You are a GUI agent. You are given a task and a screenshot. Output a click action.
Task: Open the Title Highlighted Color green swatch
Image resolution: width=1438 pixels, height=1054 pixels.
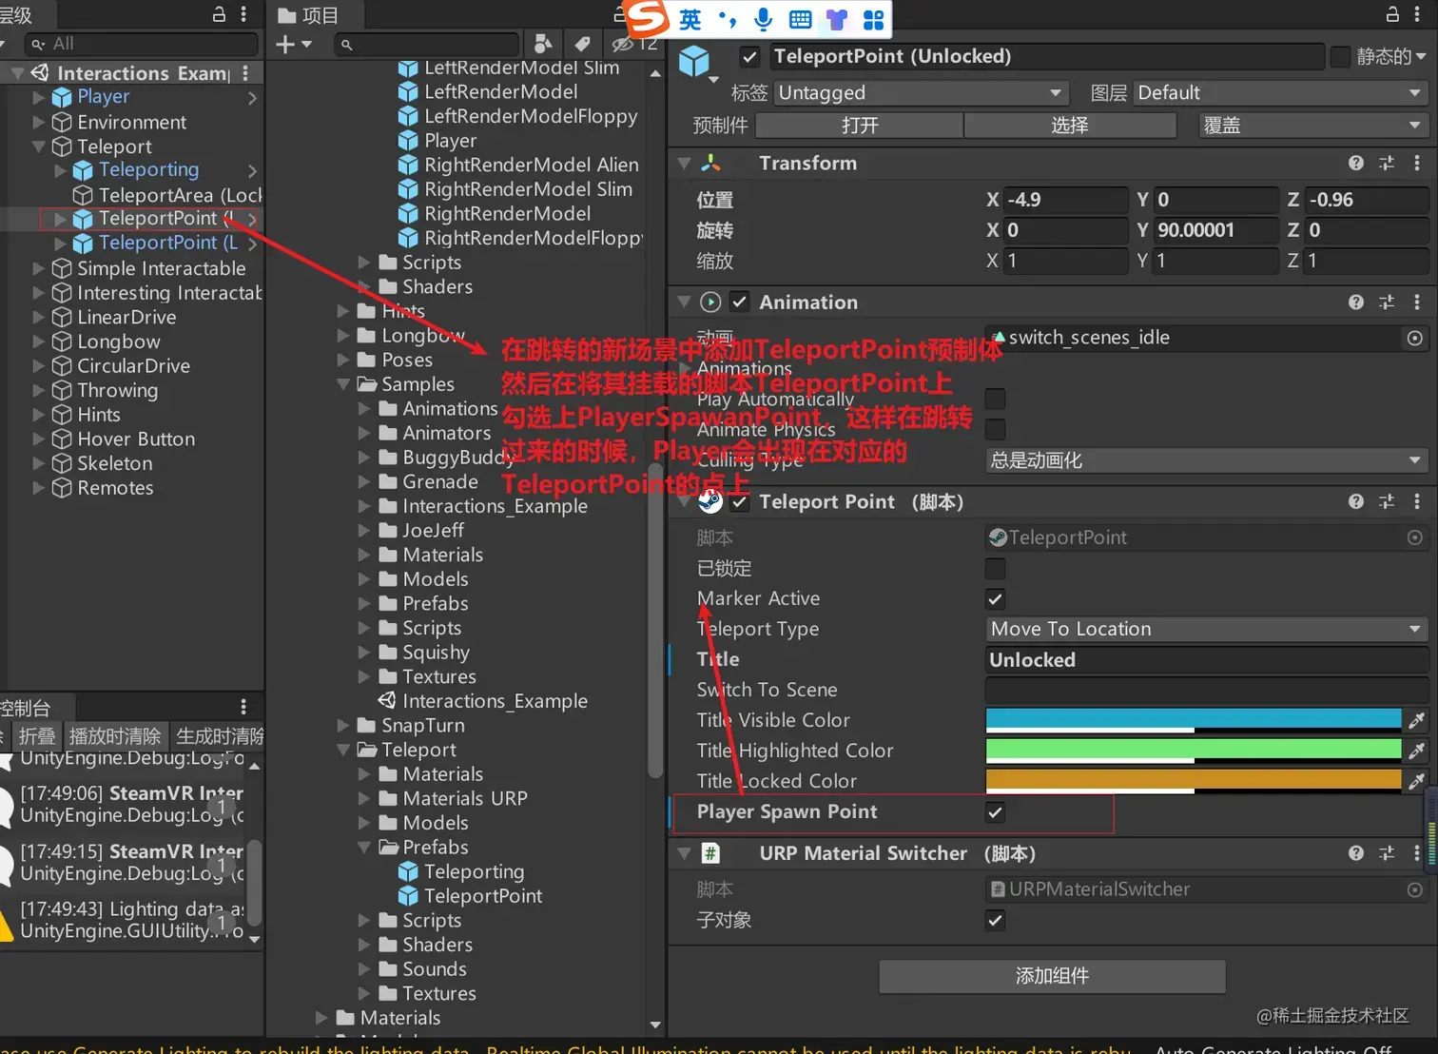tap(1194, 751)
